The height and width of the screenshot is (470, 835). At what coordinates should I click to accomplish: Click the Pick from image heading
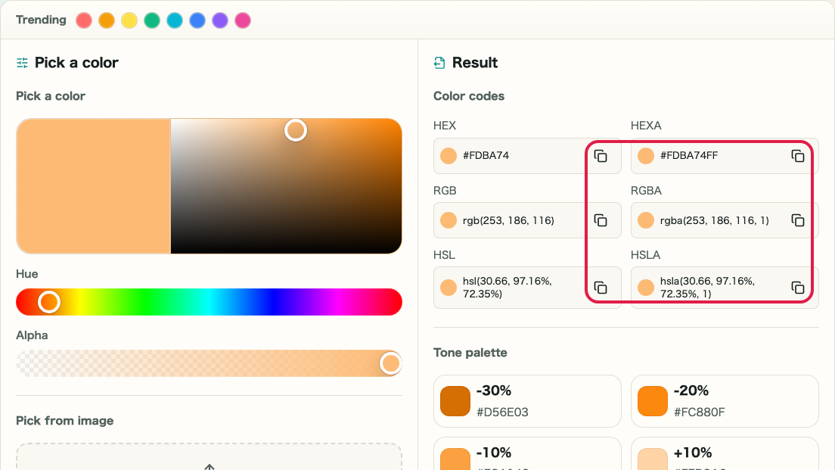tap(65, 421)
